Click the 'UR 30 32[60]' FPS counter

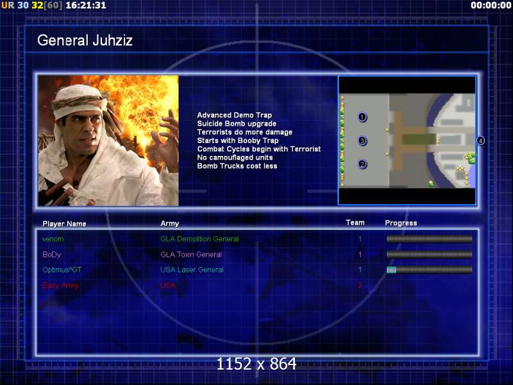(31, 5)
